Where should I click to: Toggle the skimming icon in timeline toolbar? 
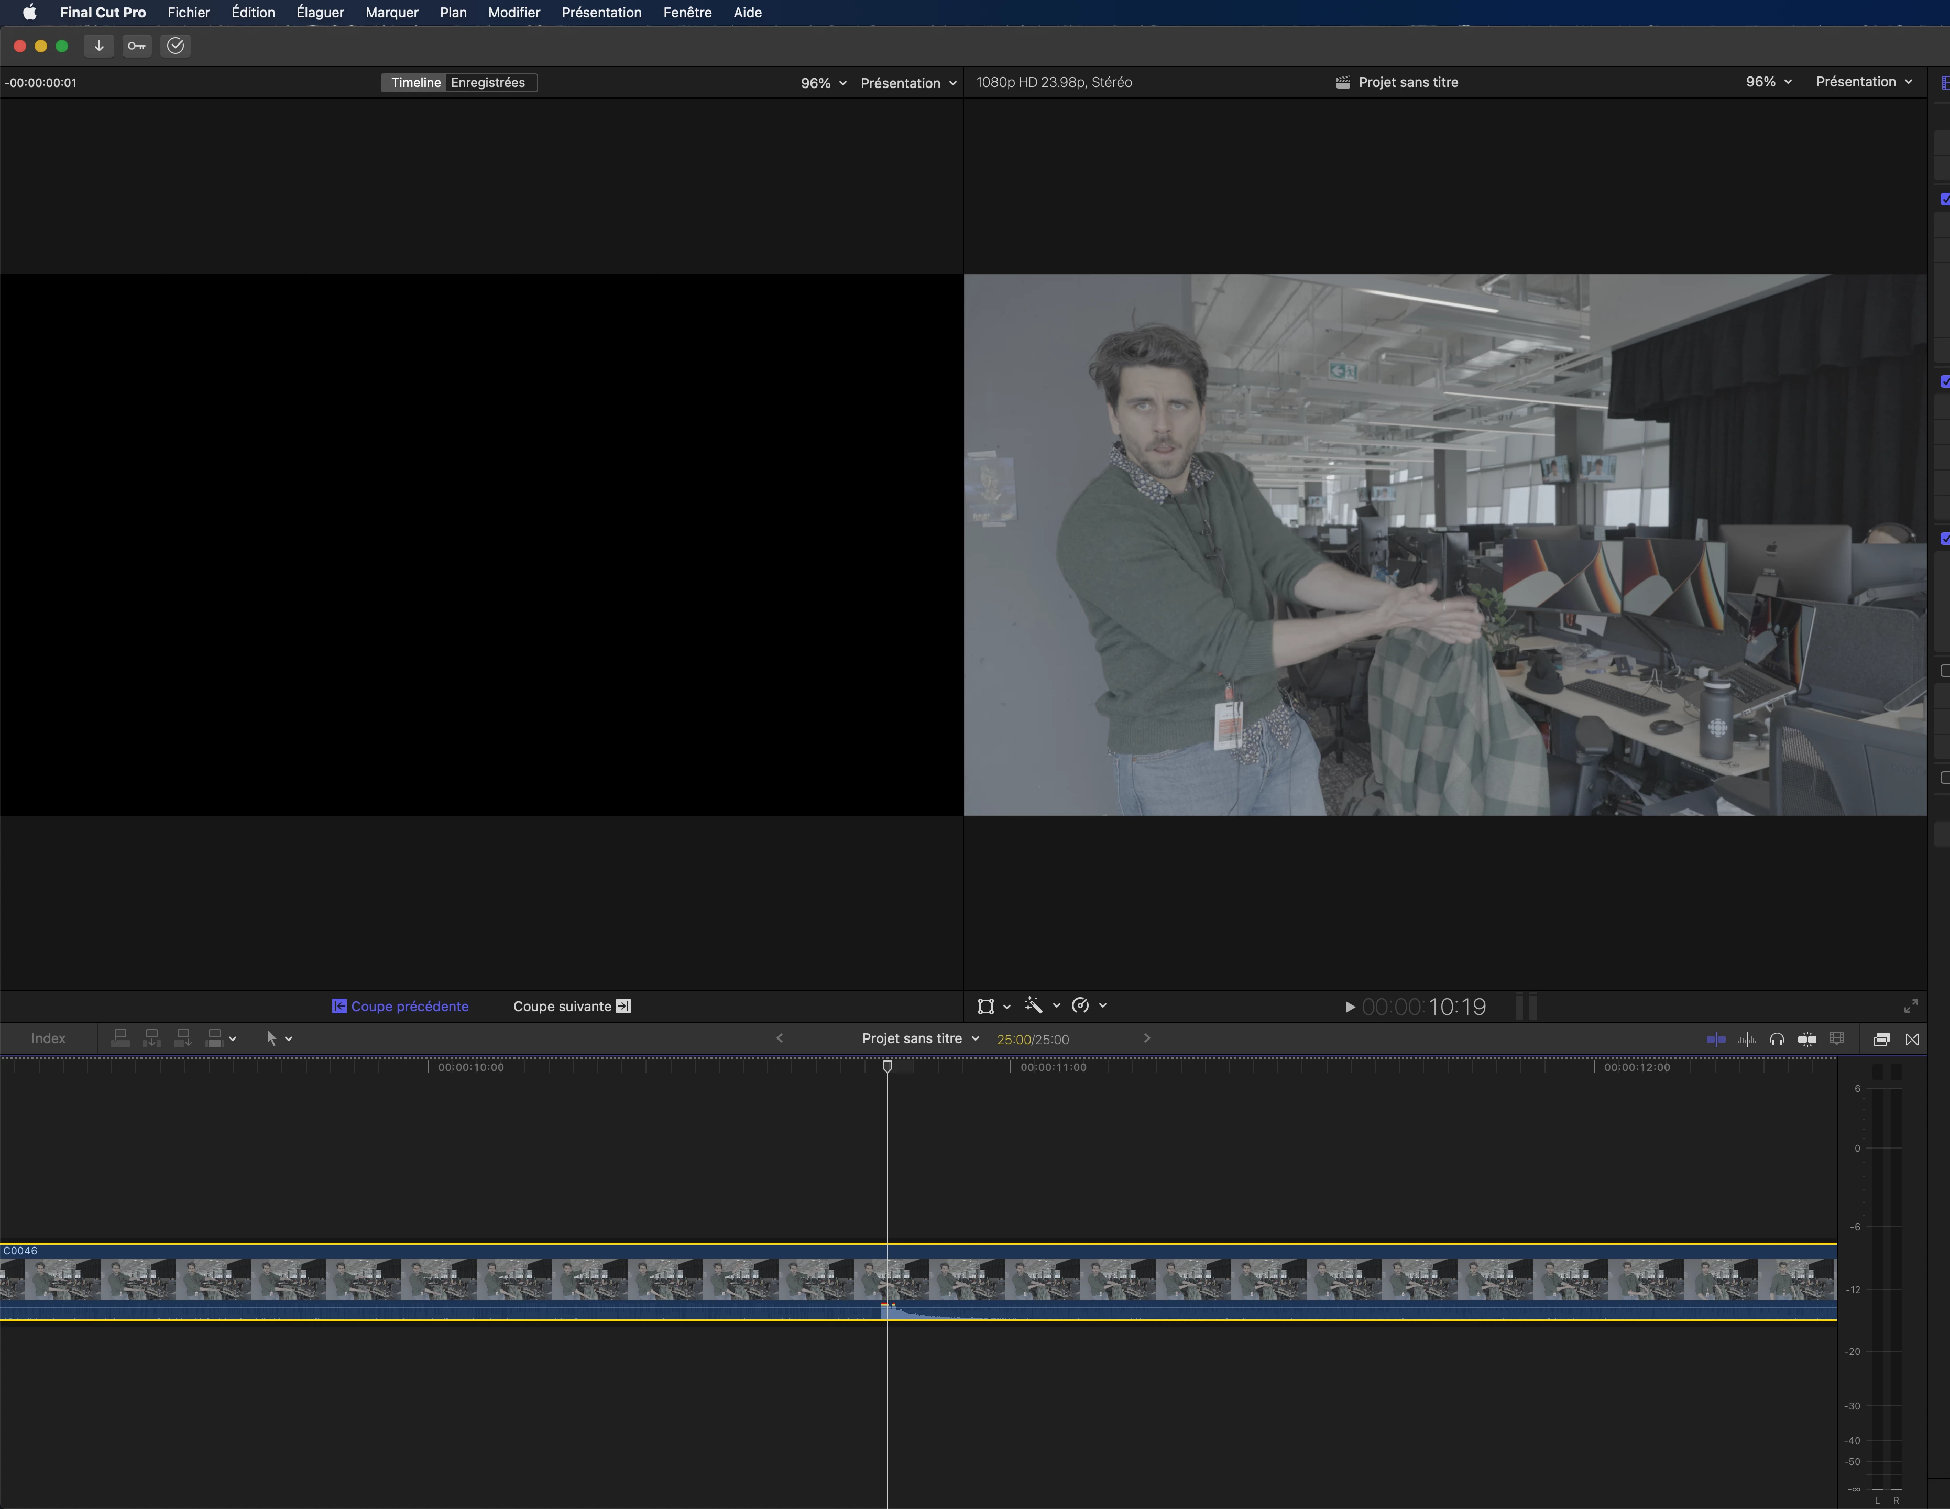pyautogui.click(x=1715, y=1040)
